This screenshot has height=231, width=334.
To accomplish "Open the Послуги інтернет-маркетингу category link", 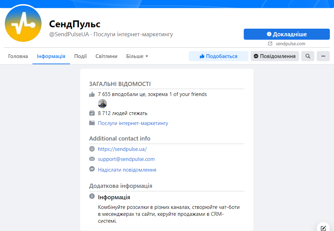I will [133, 123].
